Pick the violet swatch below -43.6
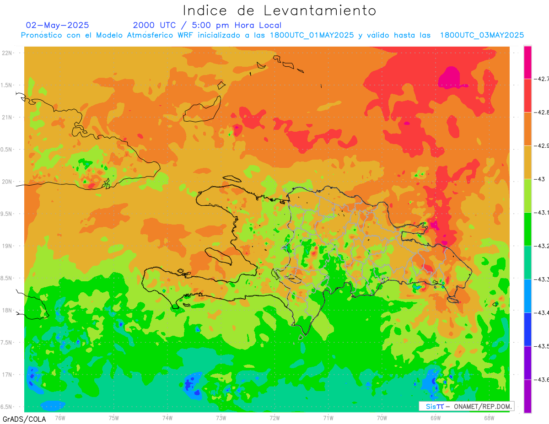 coord(527,396)
